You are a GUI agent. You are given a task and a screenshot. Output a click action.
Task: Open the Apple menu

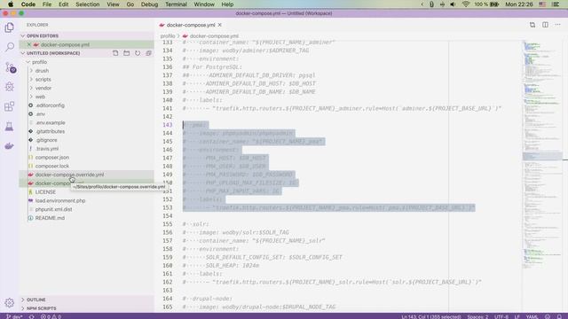point(11,4)
